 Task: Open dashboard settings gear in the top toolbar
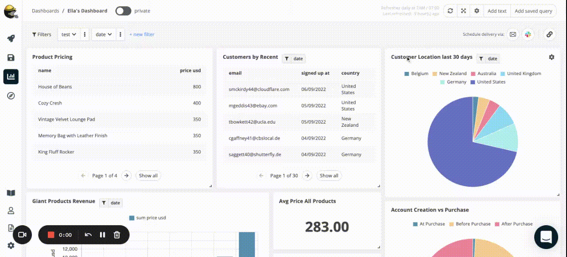point(477,11)
